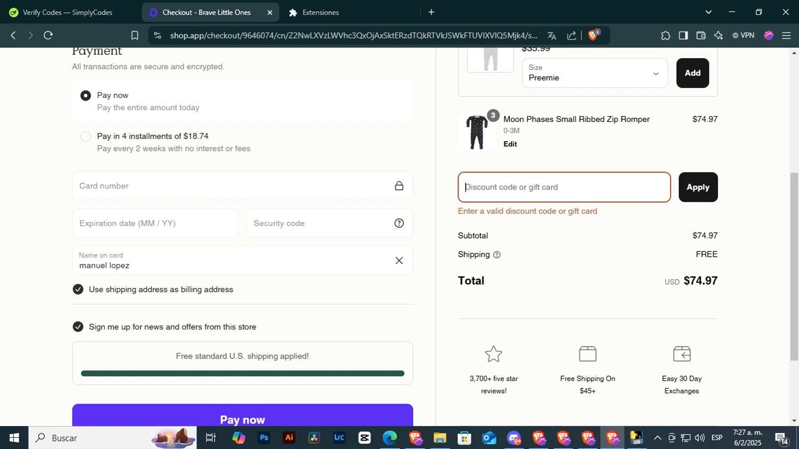This screenshot has height=449, width=799.
Task: Click the Easy 30 Day Exchanges icon
Action: [682, 354]
